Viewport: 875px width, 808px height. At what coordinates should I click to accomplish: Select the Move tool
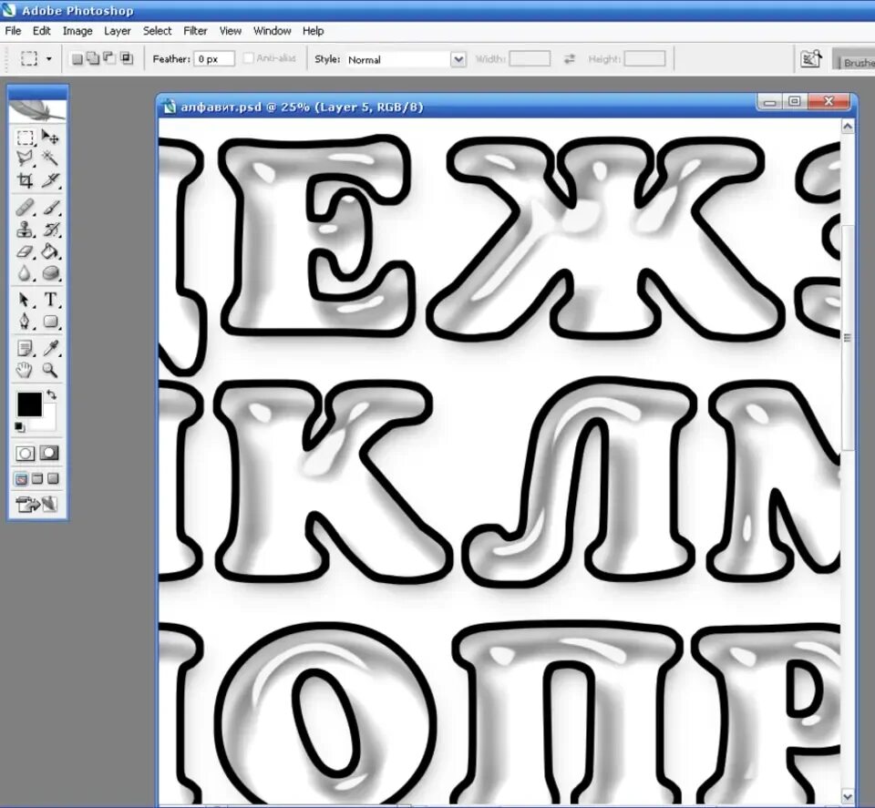[50, 138]
